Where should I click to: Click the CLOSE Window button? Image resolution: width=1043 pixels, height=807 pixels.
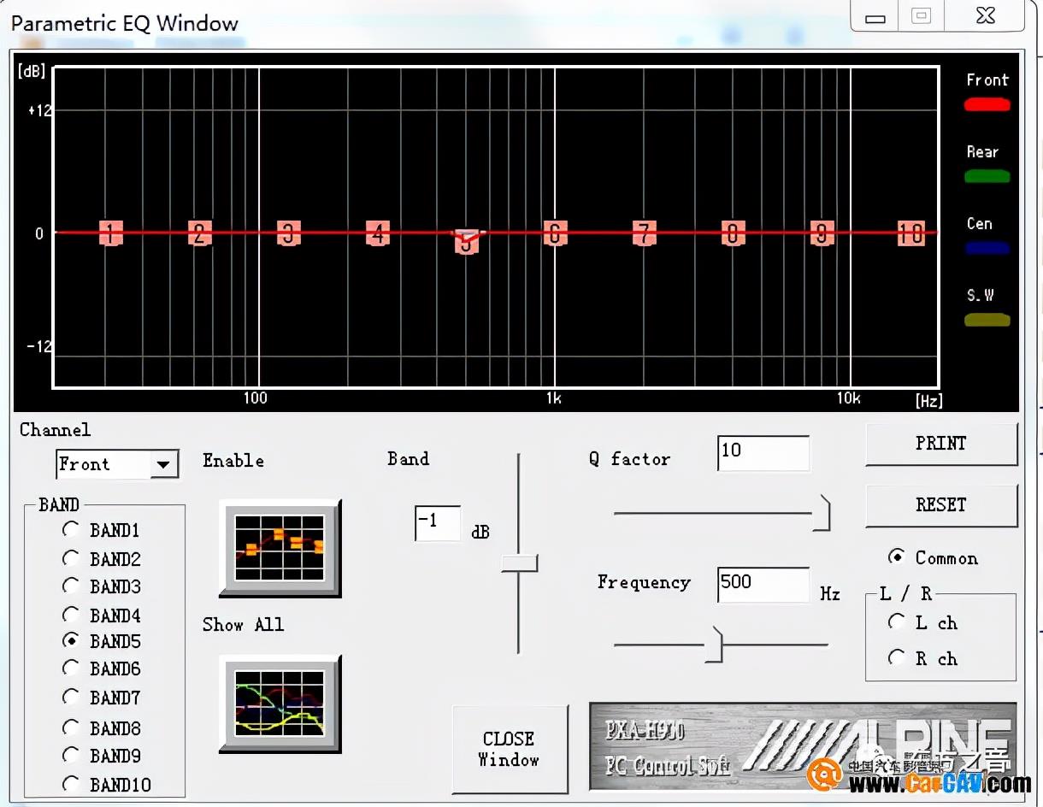pyautogui.click(x=510, y=749)
